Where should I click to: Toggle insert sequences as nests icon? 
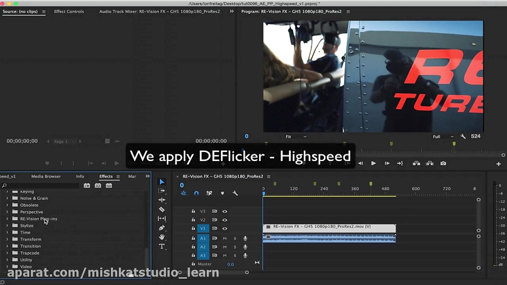coord(183,193)
